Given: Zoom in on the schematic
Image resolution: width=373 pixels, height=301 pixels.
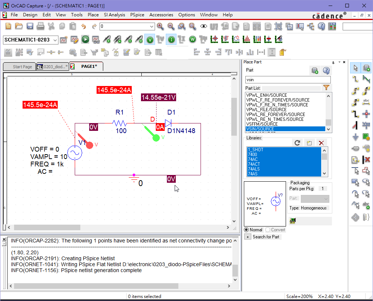Looking at the screenshot, I should [160, 26].
